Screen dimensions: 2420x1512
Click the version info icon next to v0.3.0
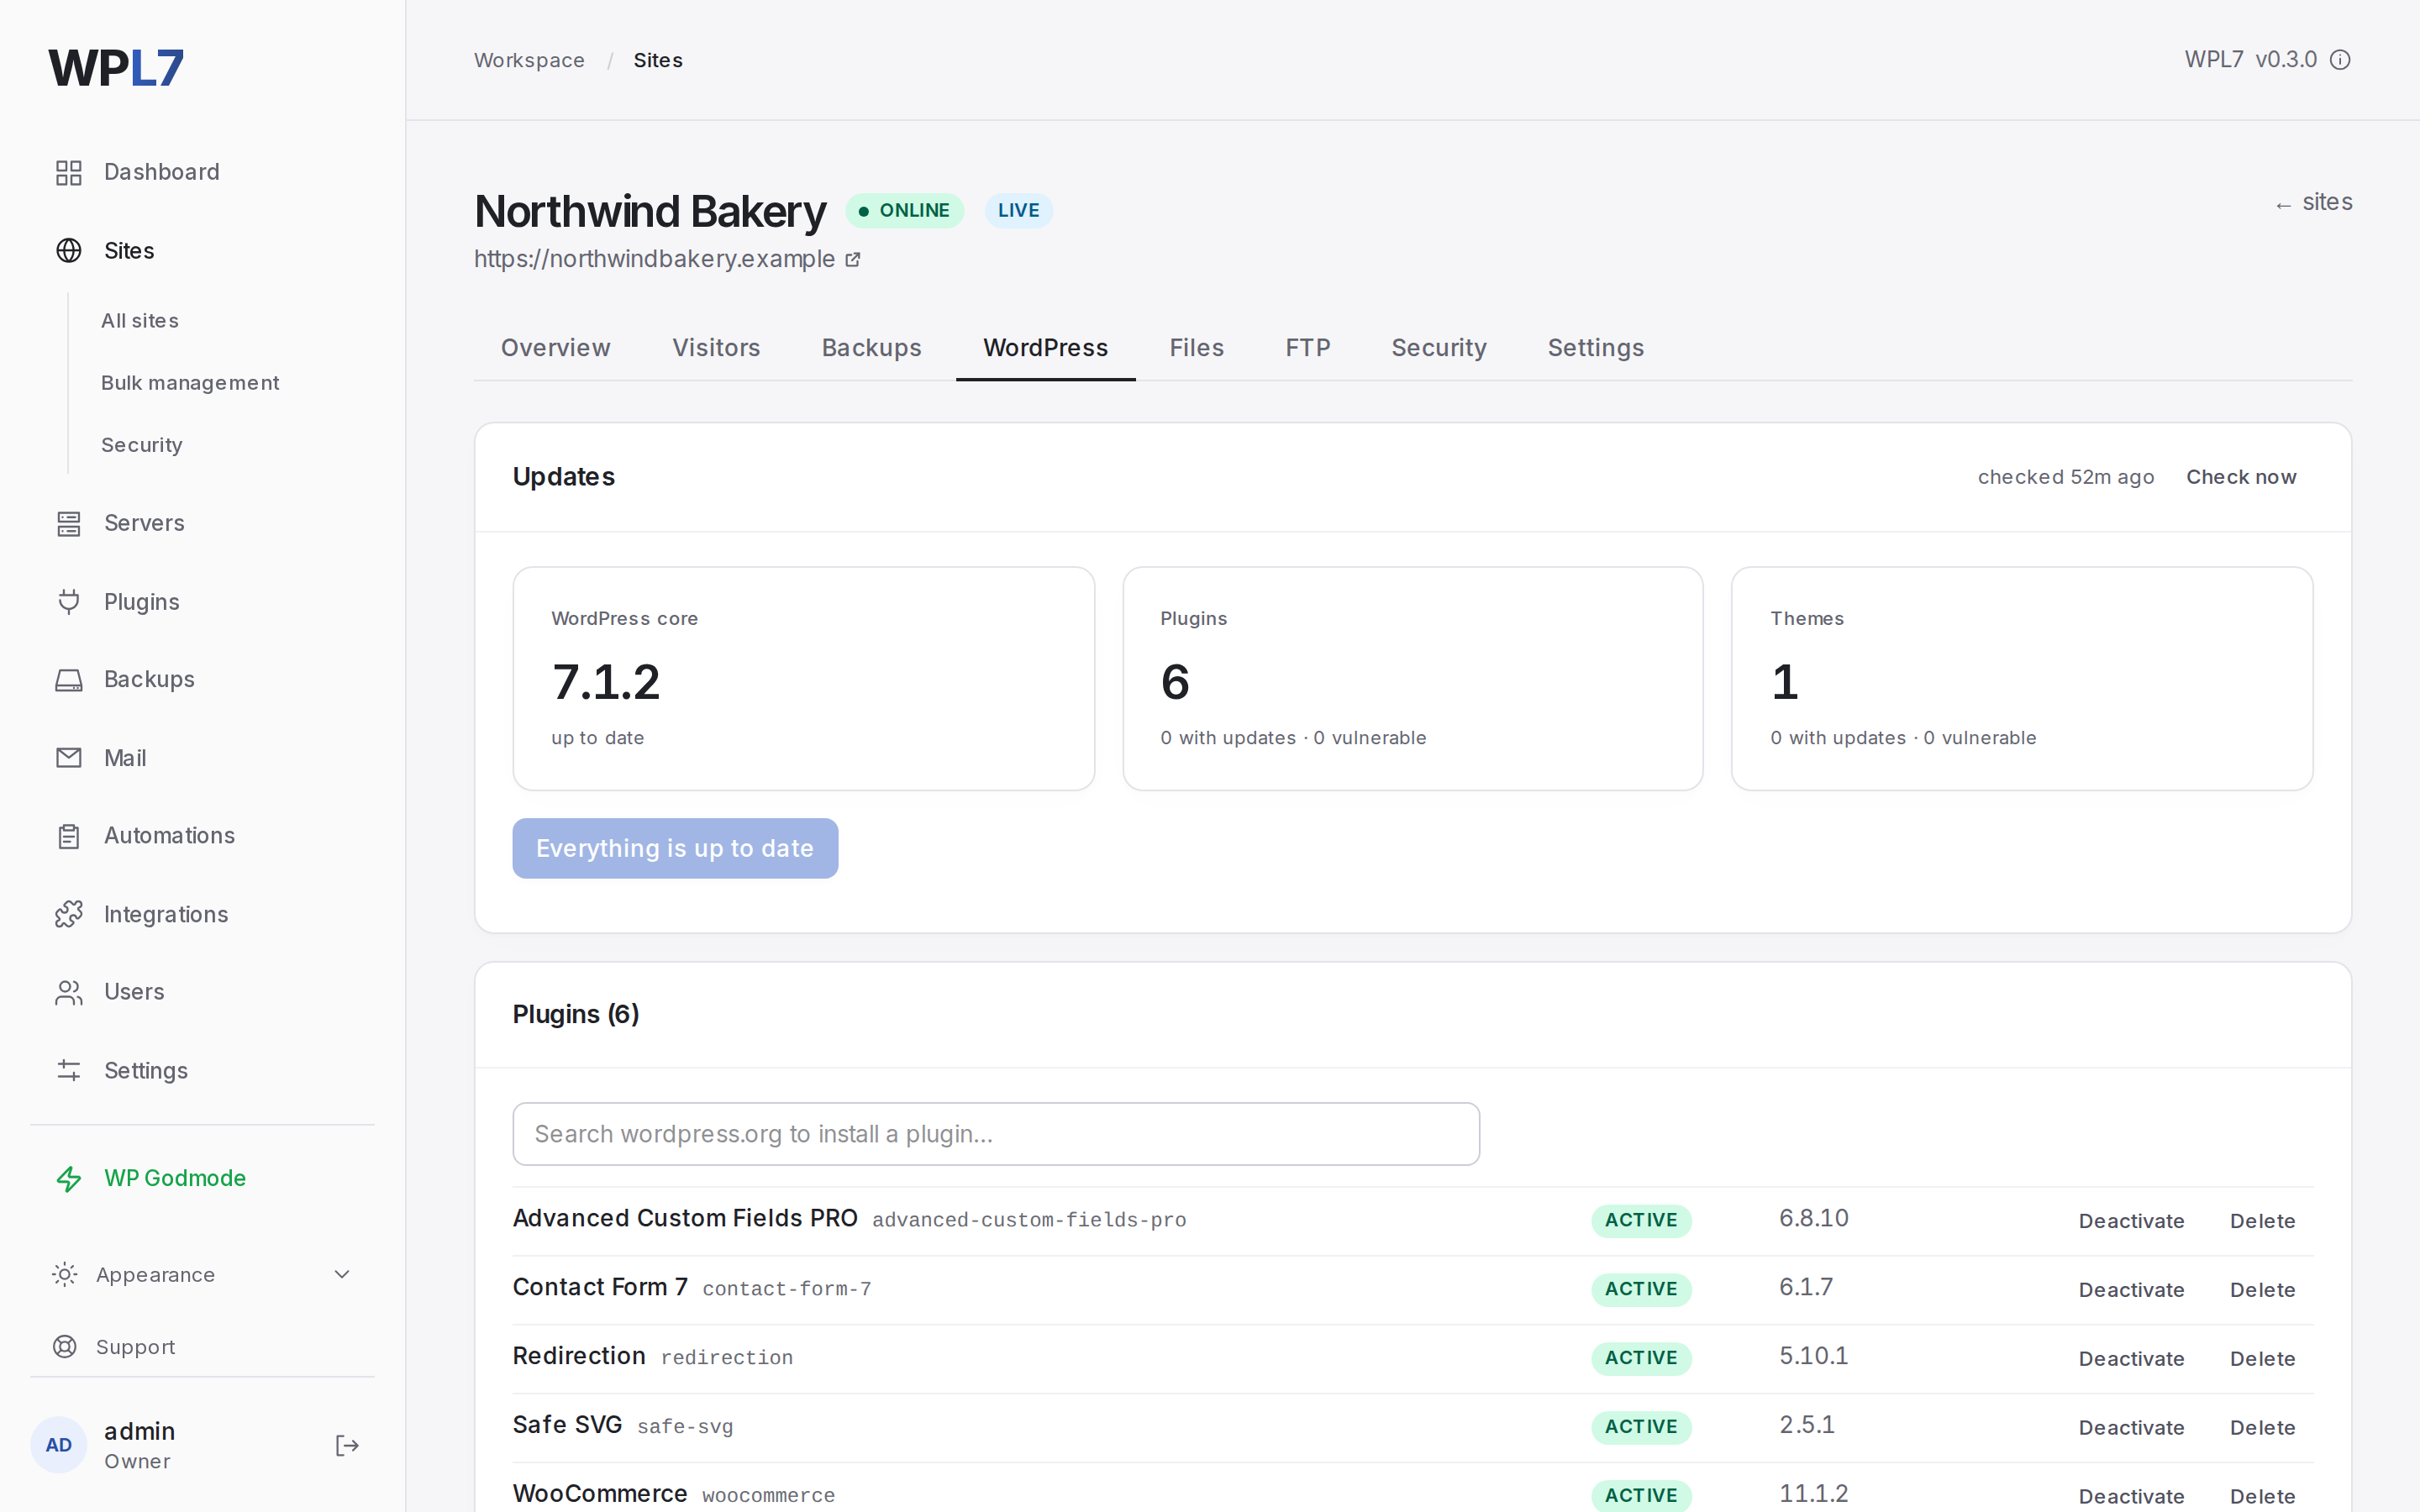(x=2340, y=60)
